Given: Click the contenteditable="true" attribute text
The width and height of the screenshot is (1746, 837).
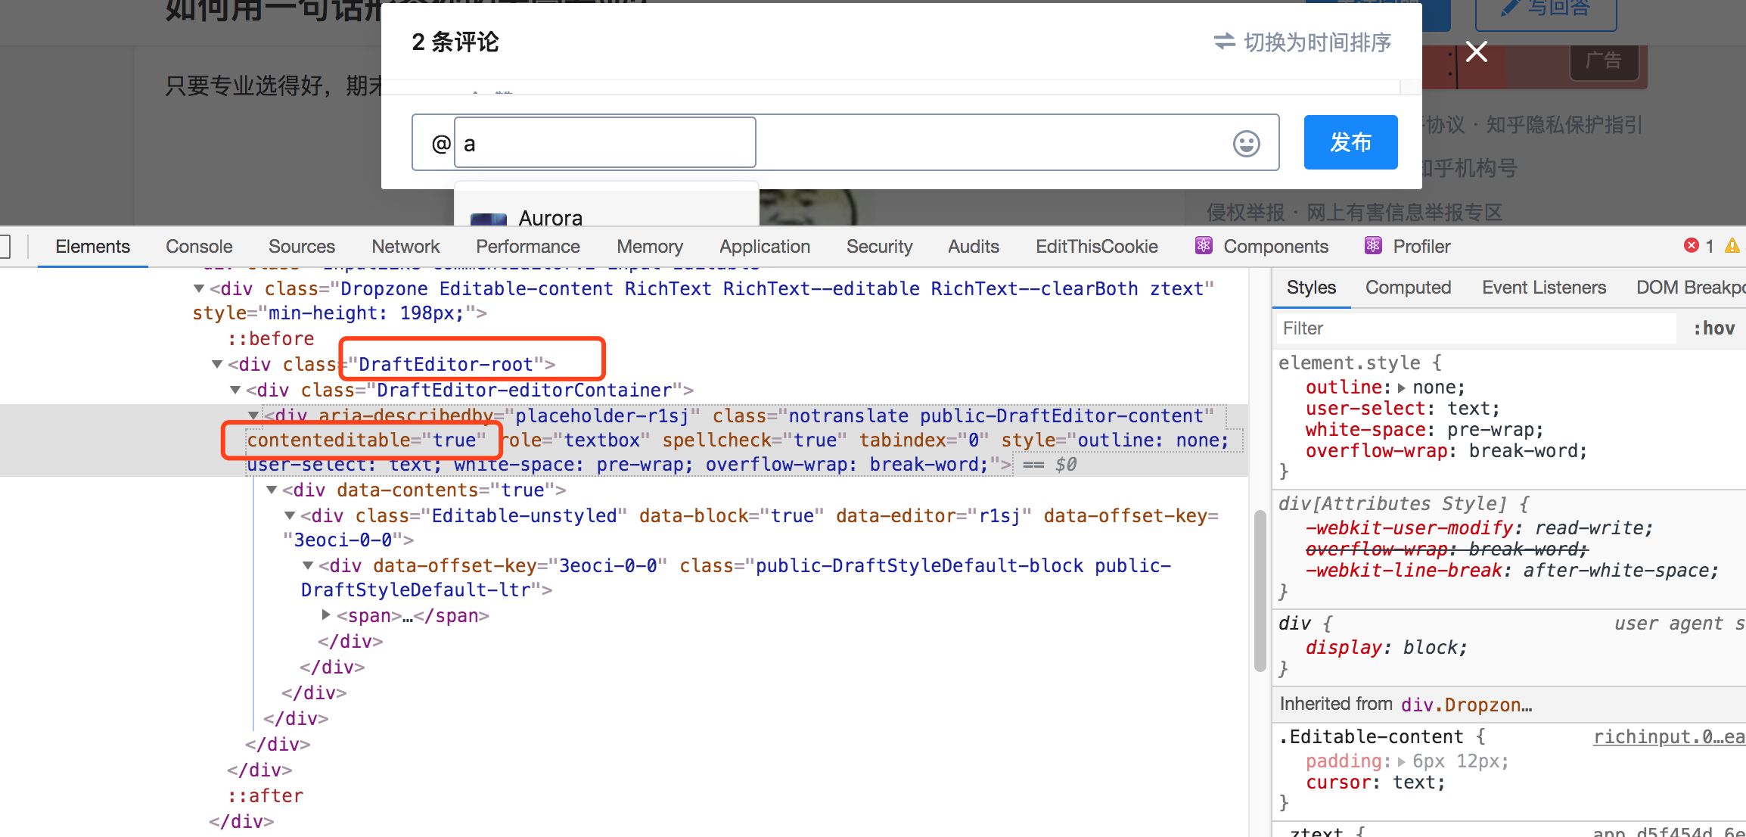Looking at the screenshot, I should (x=366, y=440).
